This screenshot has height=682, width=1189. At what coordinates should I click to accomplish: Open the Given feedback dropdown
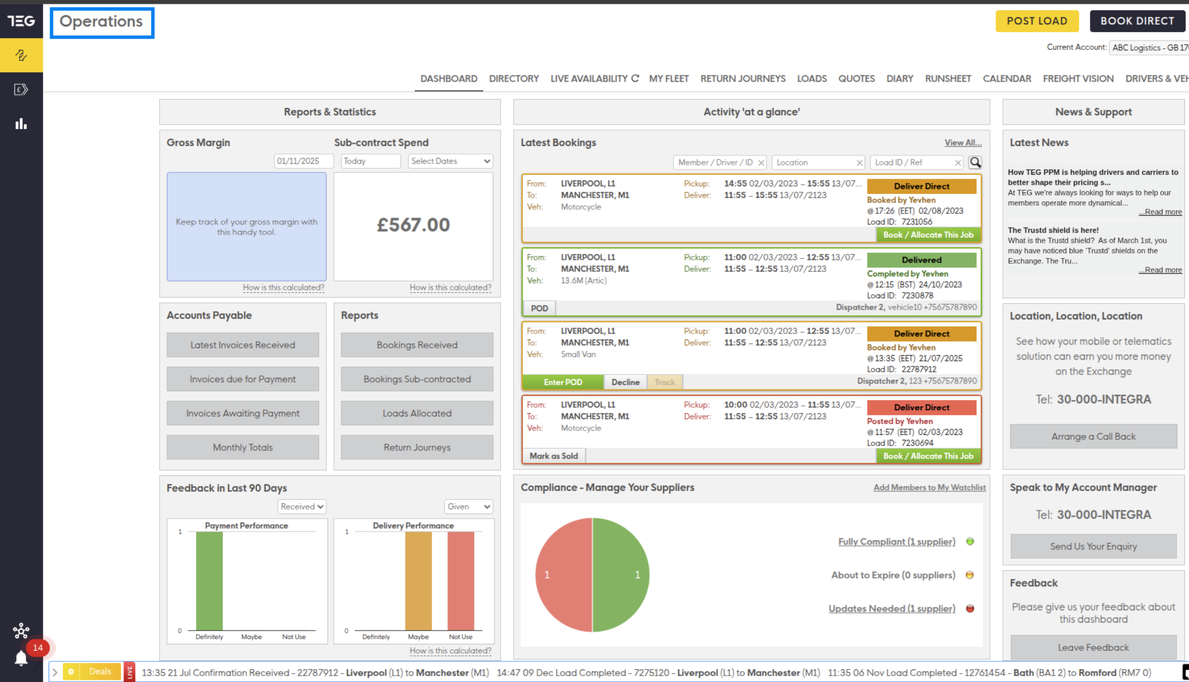pos(468,506)
